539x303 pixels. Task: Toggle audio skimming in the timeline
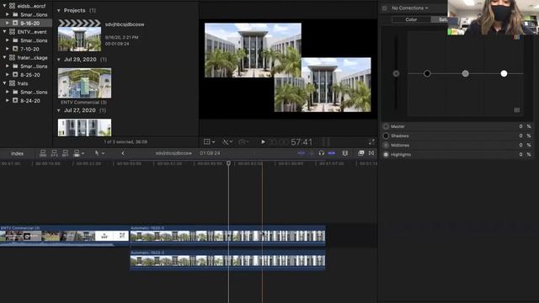coord(311,153)
